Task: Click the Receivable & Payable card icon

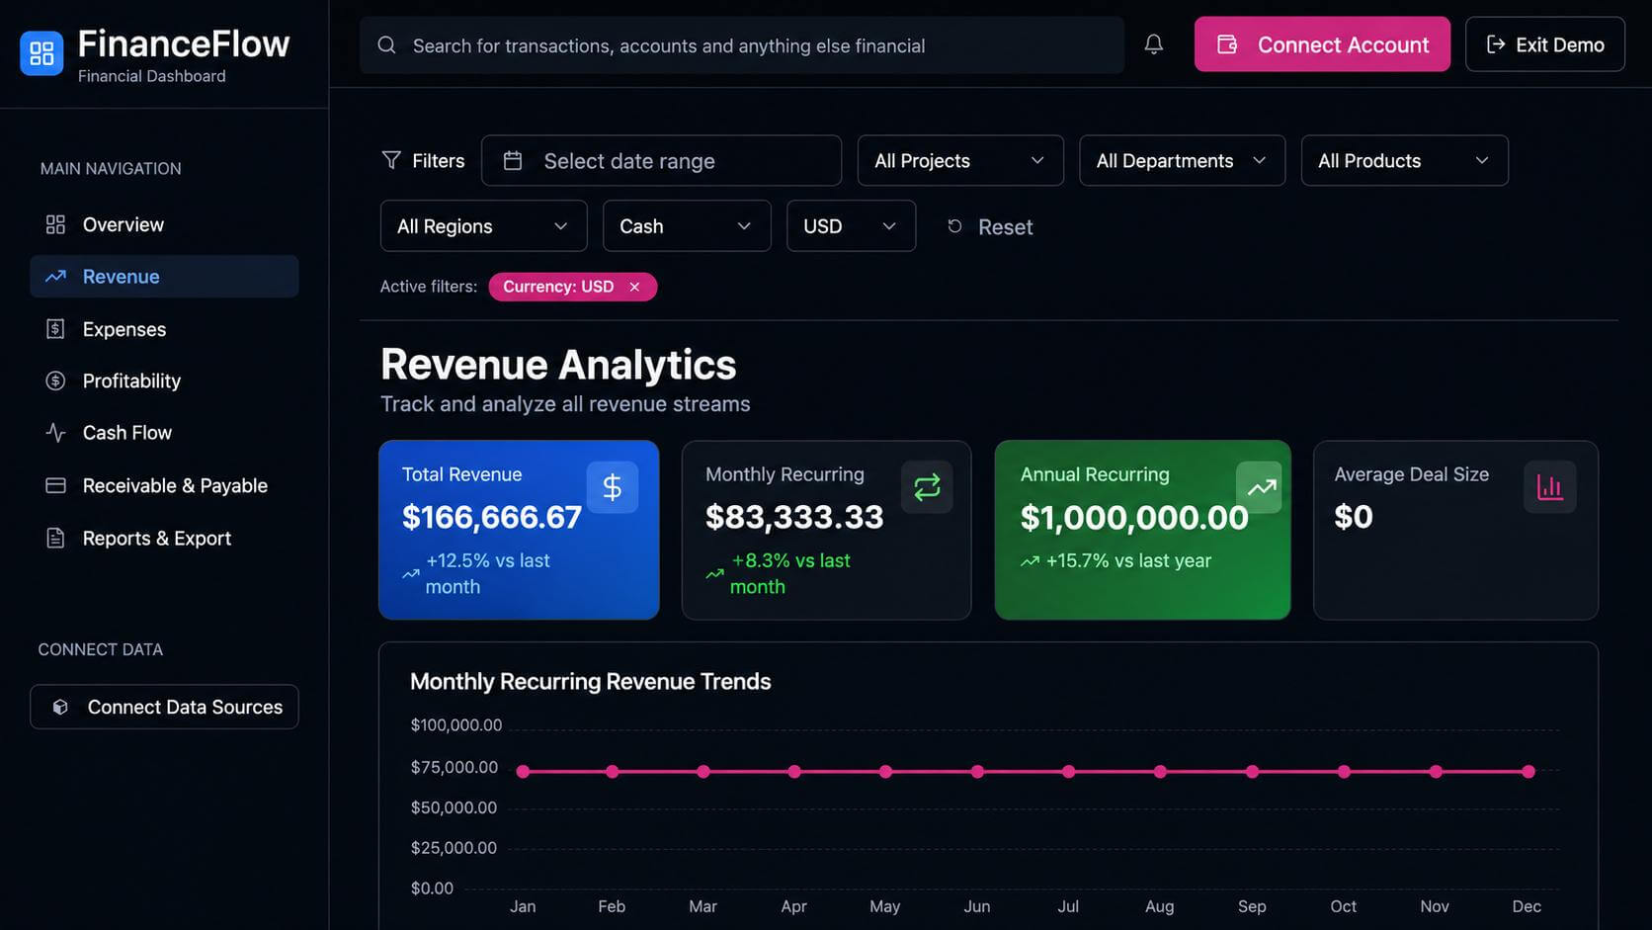Action: point(55,485)
